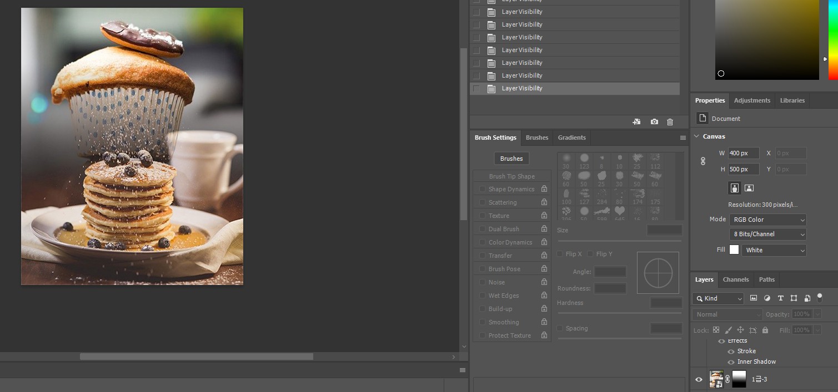Screen dimensions: 838x392
Task: Create a new snapshot with camera icon
Action: point(654,122)
